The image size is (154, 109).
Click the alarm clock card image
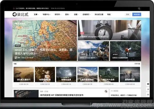(x=109, y=30)
